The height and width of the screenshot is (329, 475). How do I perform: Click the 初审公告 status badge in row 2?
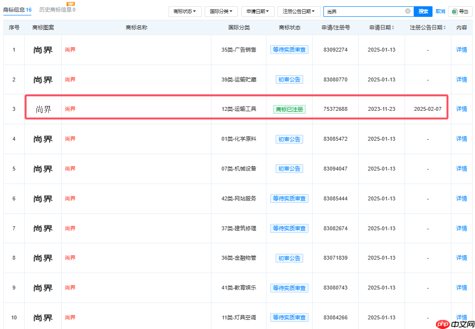coord(289,79)
